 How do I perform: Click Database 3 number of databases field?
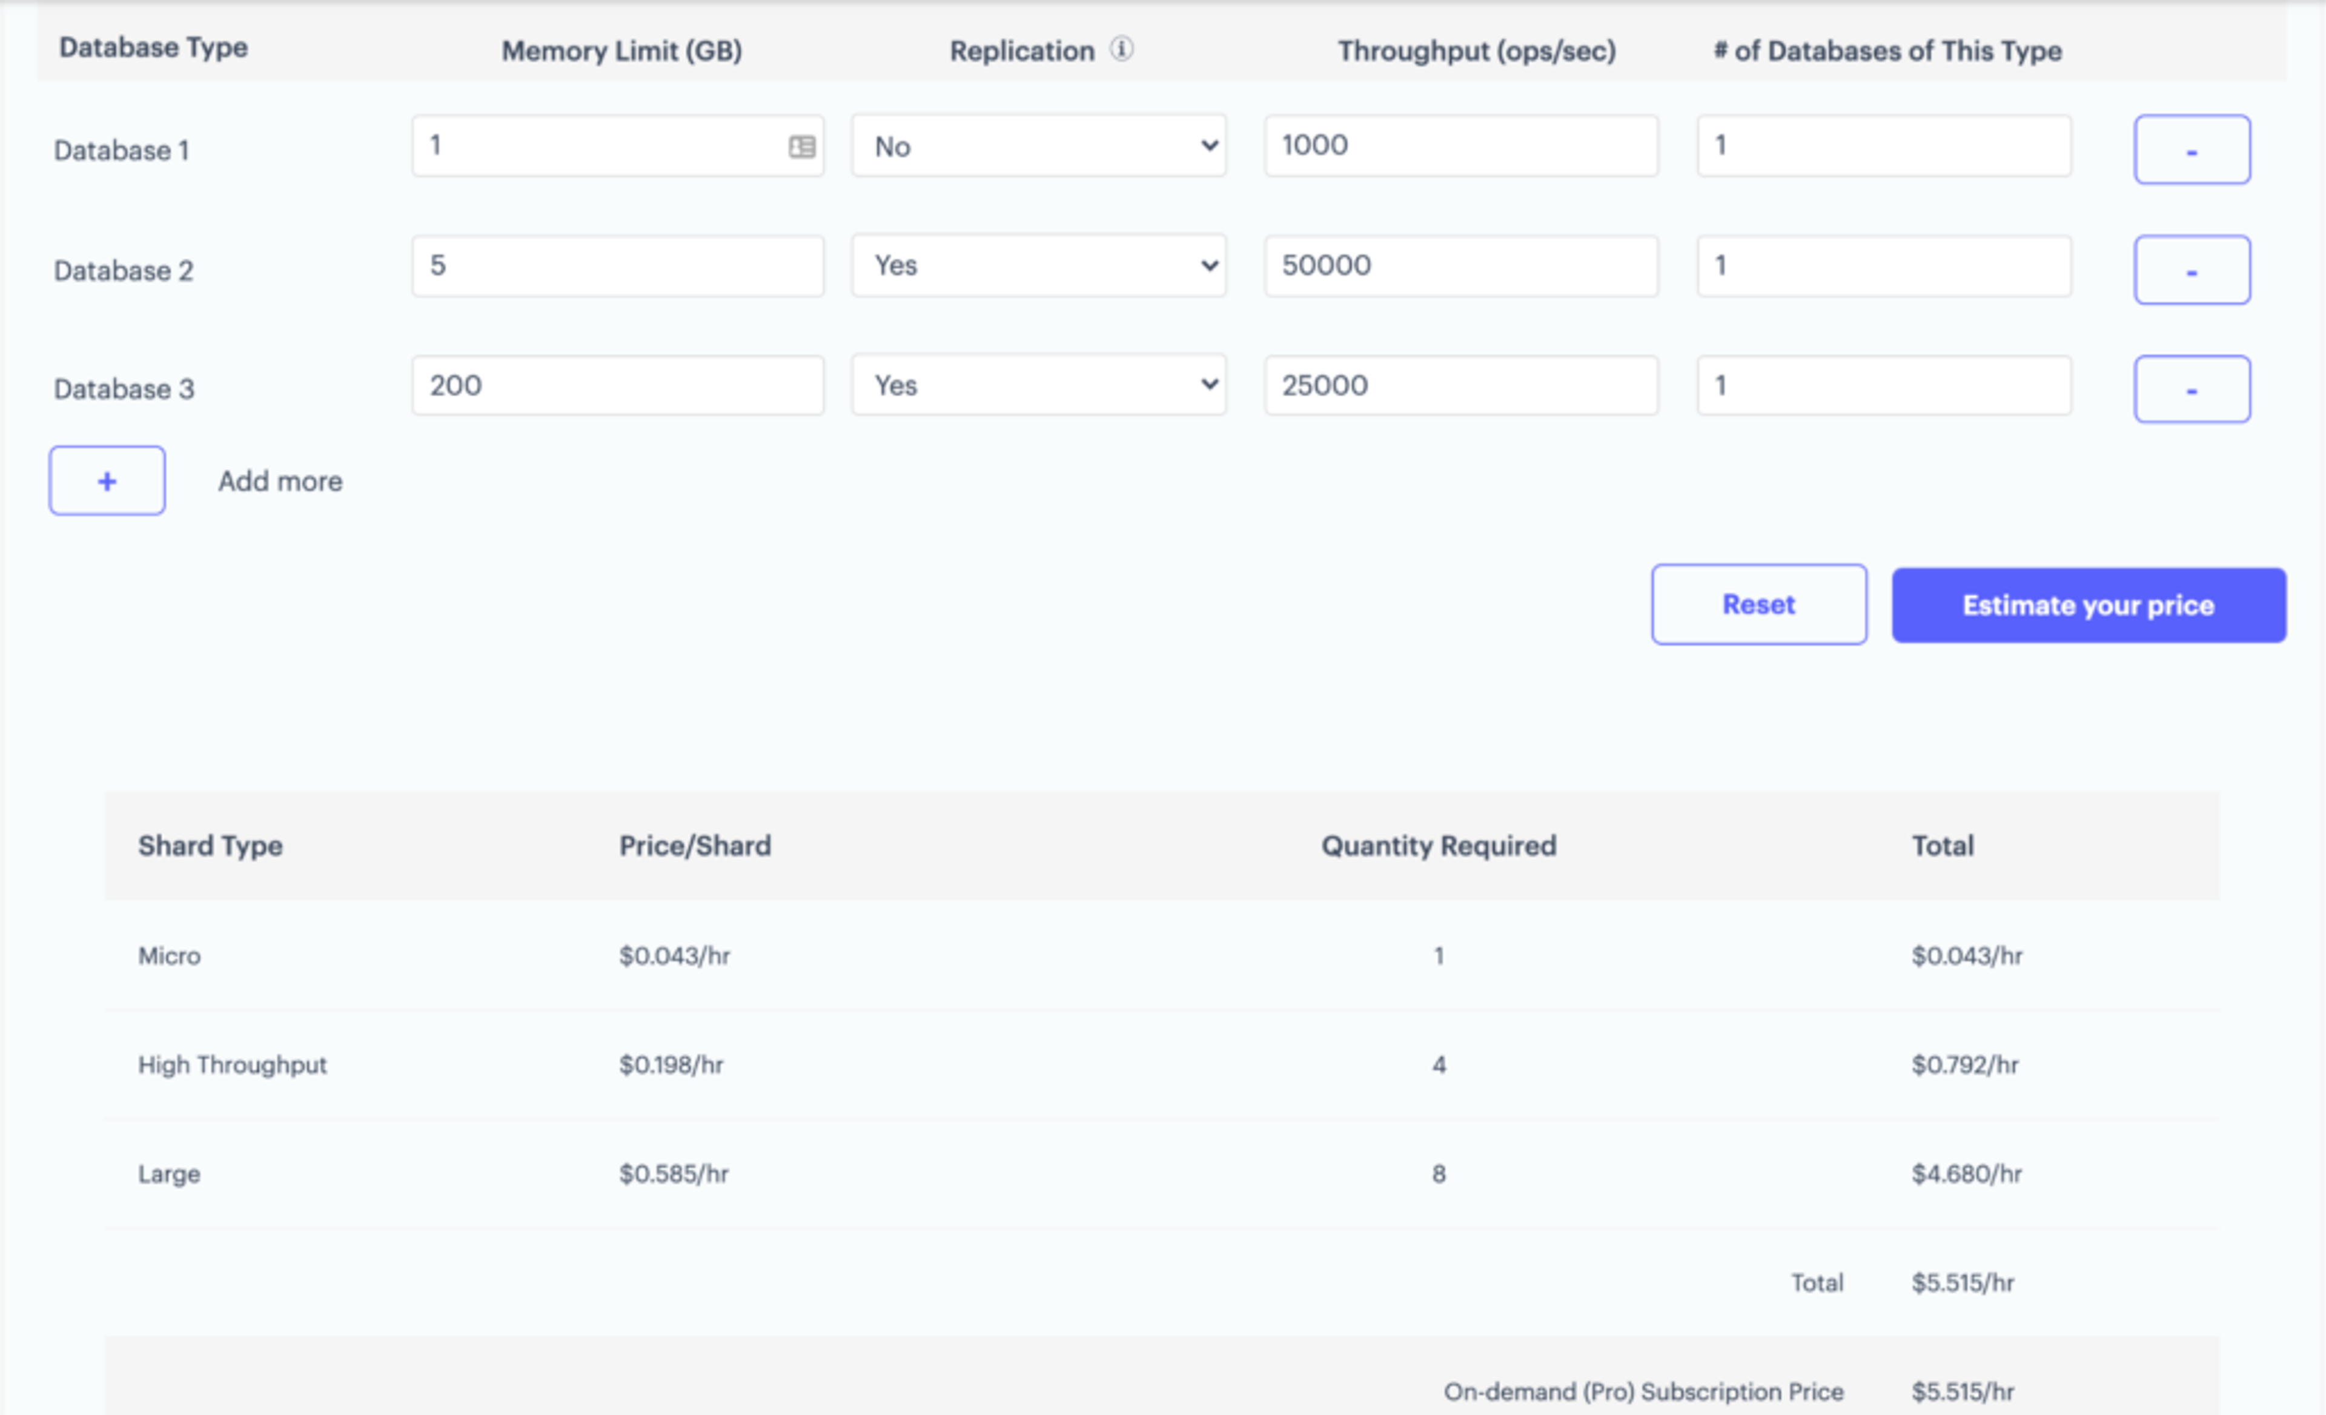point(1883,385)
